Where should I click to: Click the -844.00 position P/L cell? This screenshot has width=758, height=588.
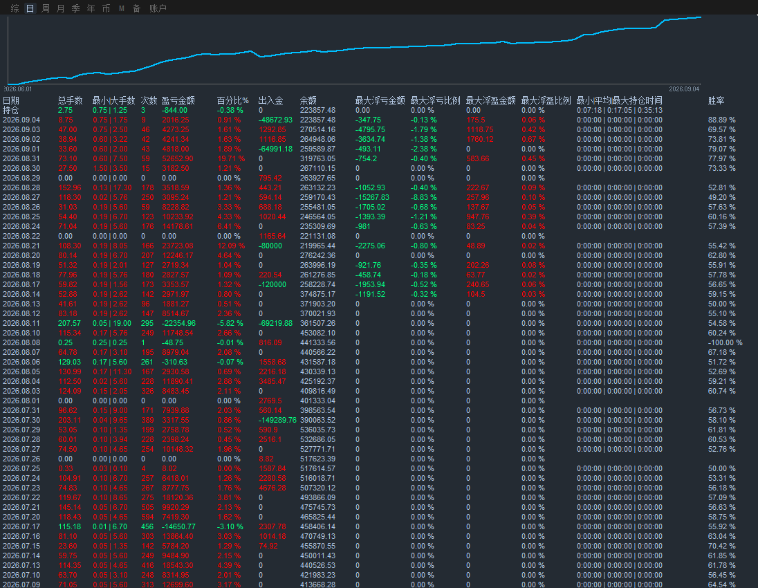pyautogui.click(x=174, y=110)
